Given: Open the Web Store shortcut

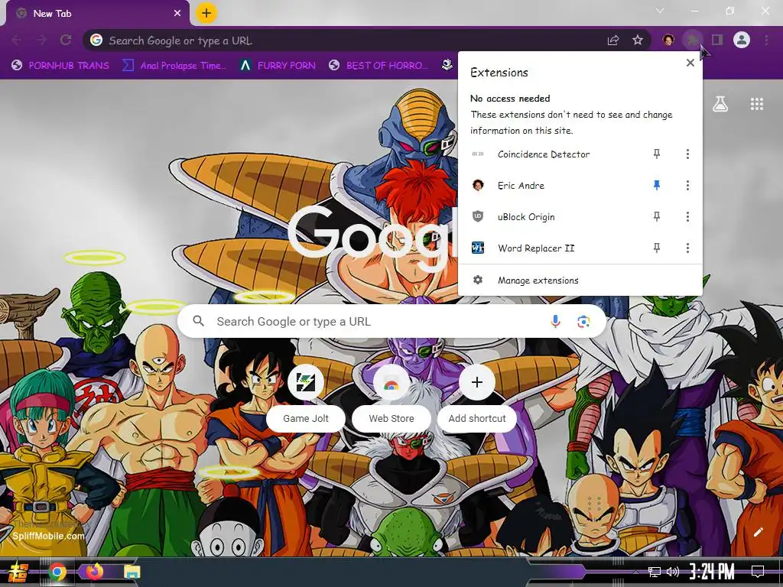Looking at the screenshot, I should coord(391,397).
